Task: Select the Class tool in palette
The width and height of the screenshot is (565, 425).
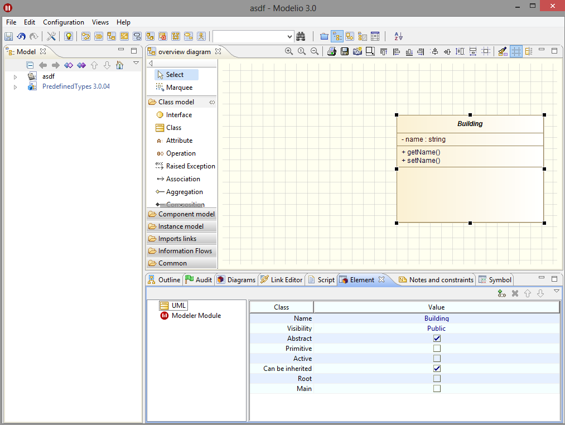Action: (173, 128)
